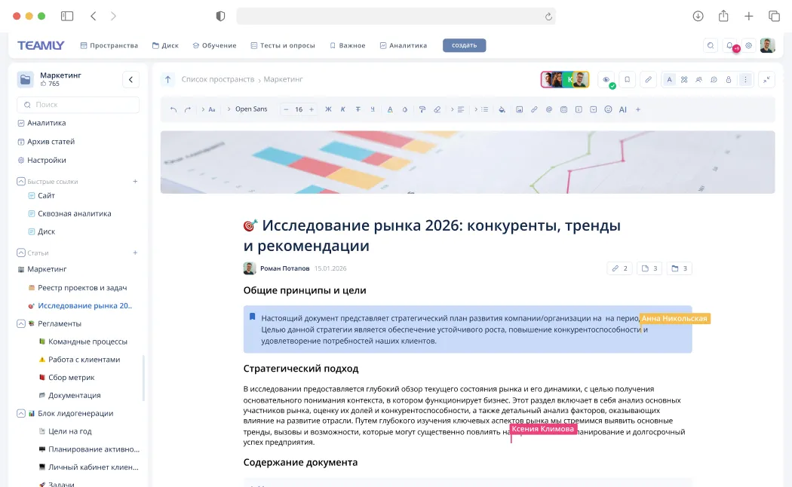This screenshot has width=792, height=487.
Task: Expand the text style Aa dropdown
Action: point(209,109)
